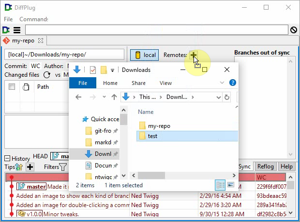Click the Explorer help question mark icon
Screen dimensions: 300x222
pos(233,83)
